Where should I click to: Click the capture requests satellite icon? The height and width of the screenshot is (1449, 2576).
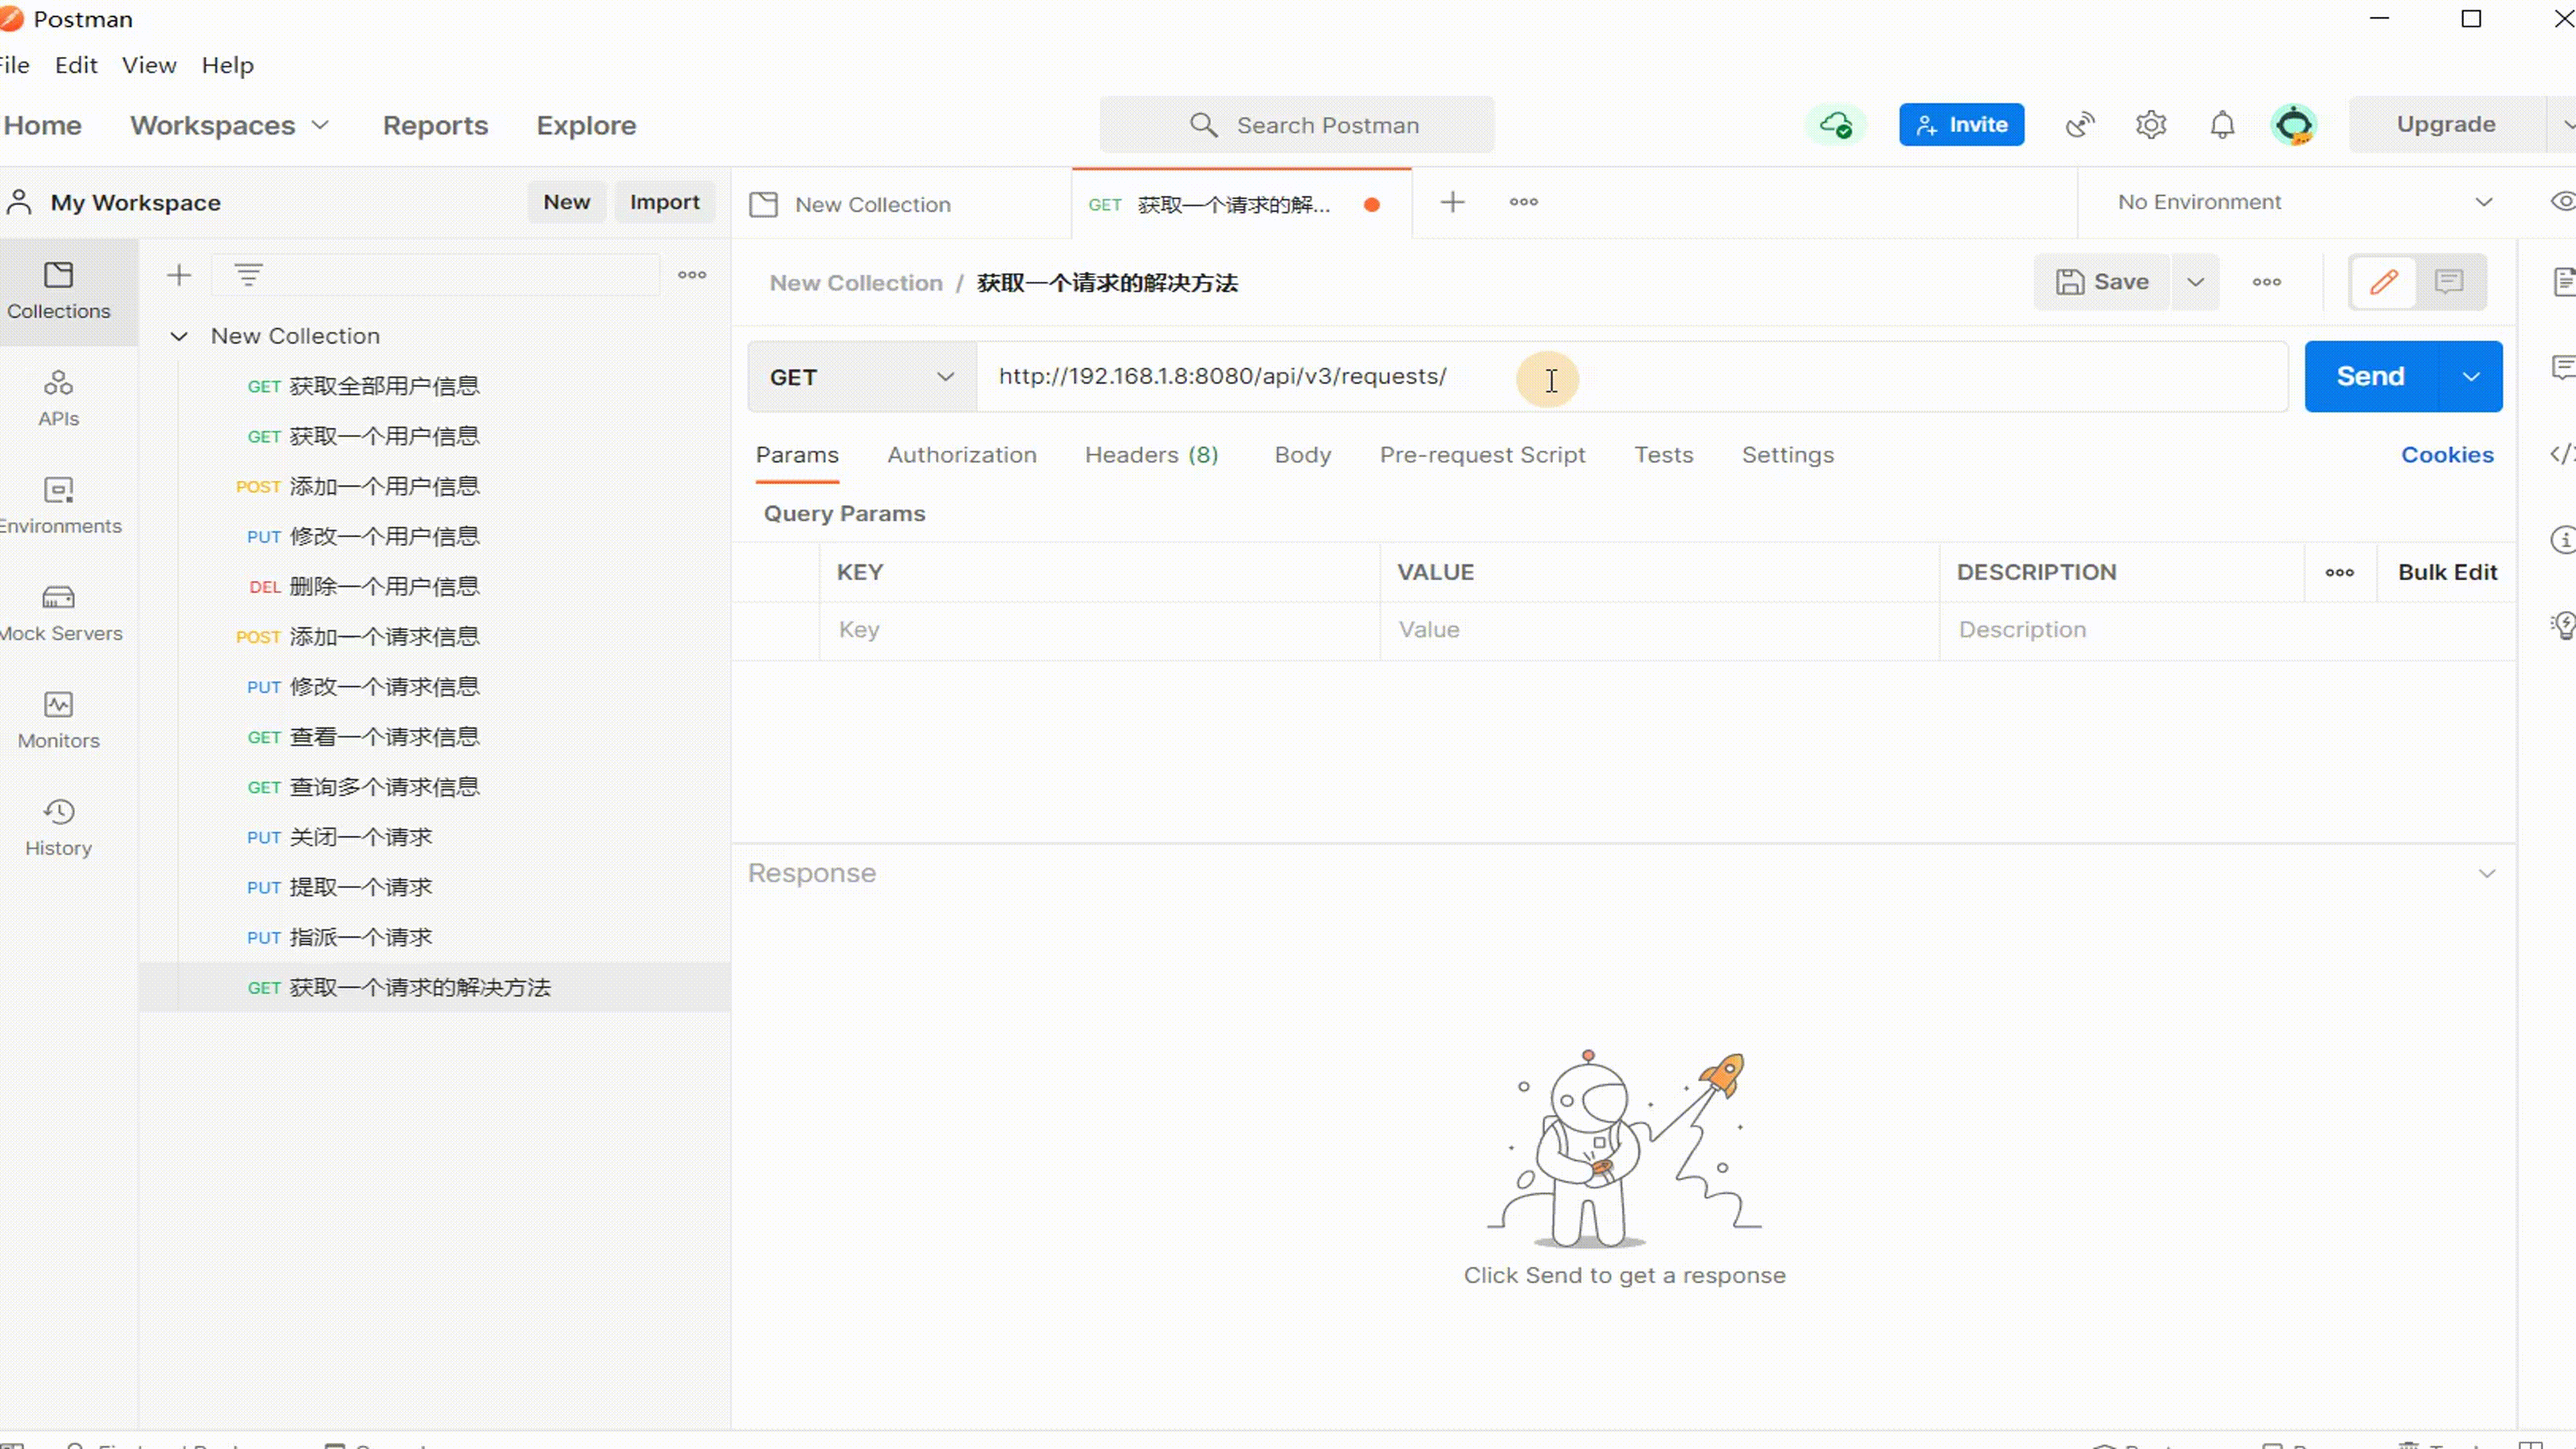pyautogui.click(x=2080, y=125)
